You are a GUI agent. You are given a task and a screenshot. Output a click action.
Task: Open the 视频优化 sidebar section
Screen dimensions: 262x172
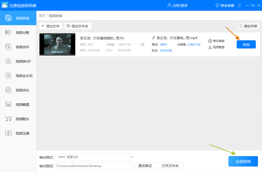18,90
